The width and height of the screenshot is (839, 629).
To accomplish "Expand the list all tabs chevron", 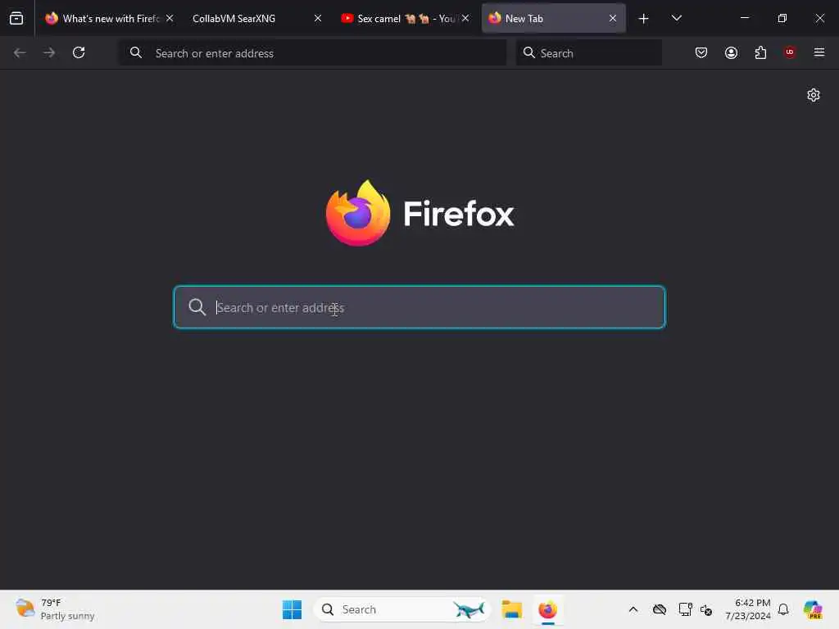I will 676,18.
